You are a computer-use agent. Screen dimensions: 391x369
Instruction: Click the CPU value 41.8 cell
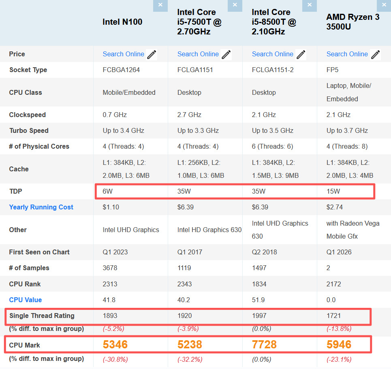click(109, 300)
